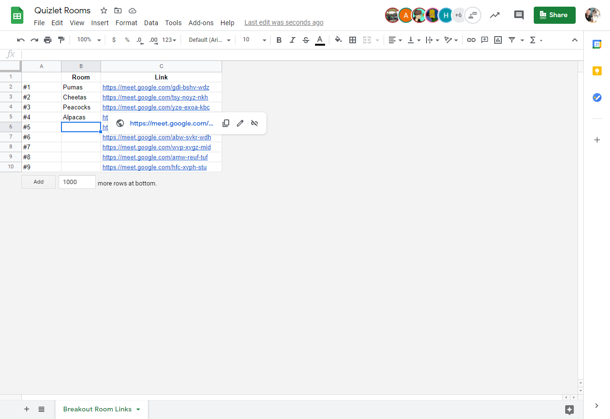Screen dimensions: 610x419
Task: Apply currency format with dollar sign
Action: point(114,40)
